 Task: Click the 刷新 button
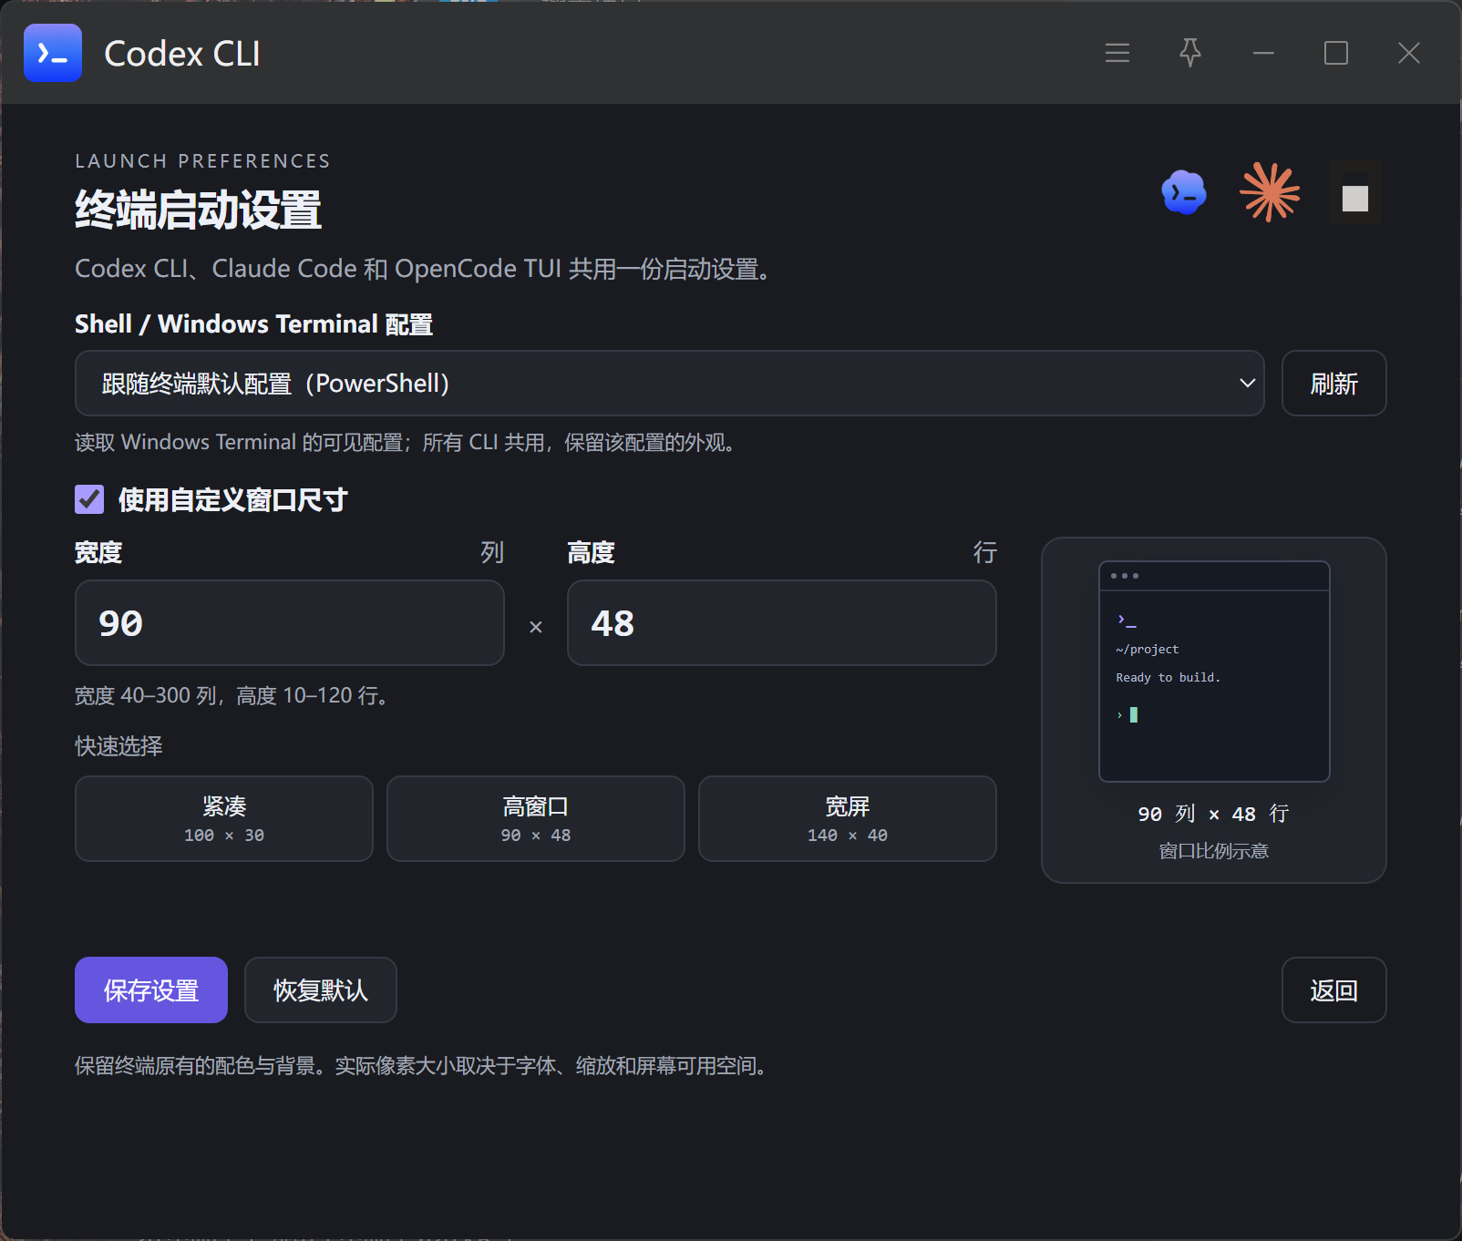tap(1334, 384)
